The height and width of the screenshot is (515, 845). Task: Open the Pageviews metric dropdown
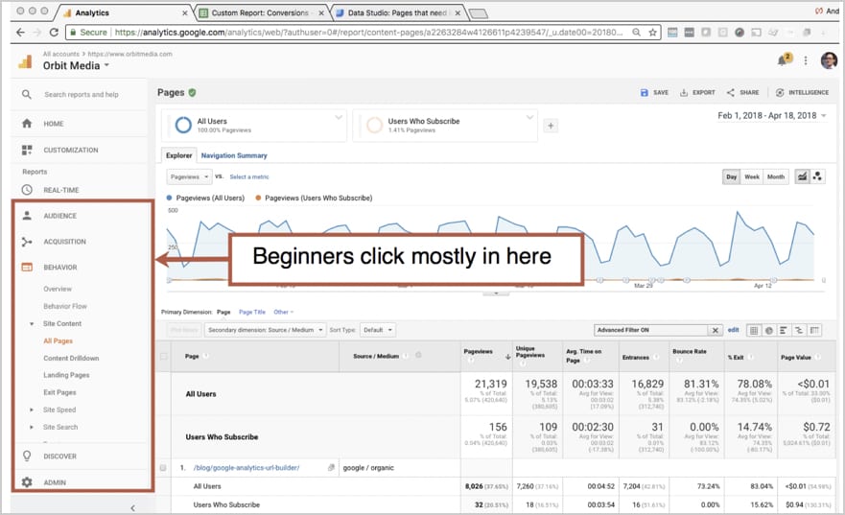point(189,176)
